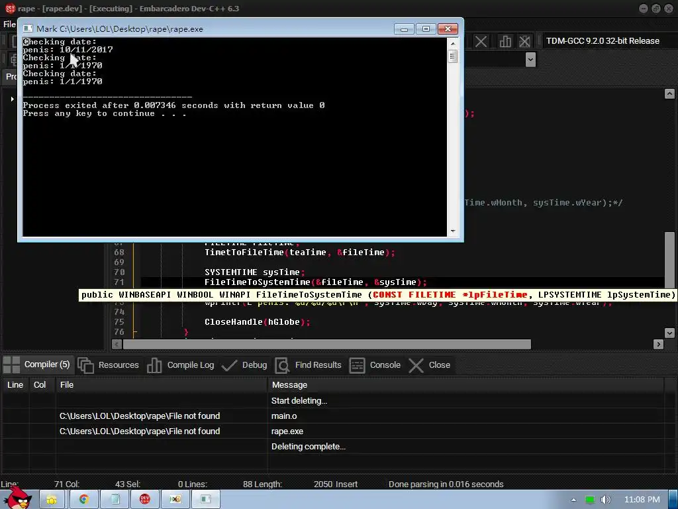This screenshot has height=509, width=678.
Task: Open the TDM-GCC 9.2.0 32-bit Release compiler selector
Action: [603, 40]
